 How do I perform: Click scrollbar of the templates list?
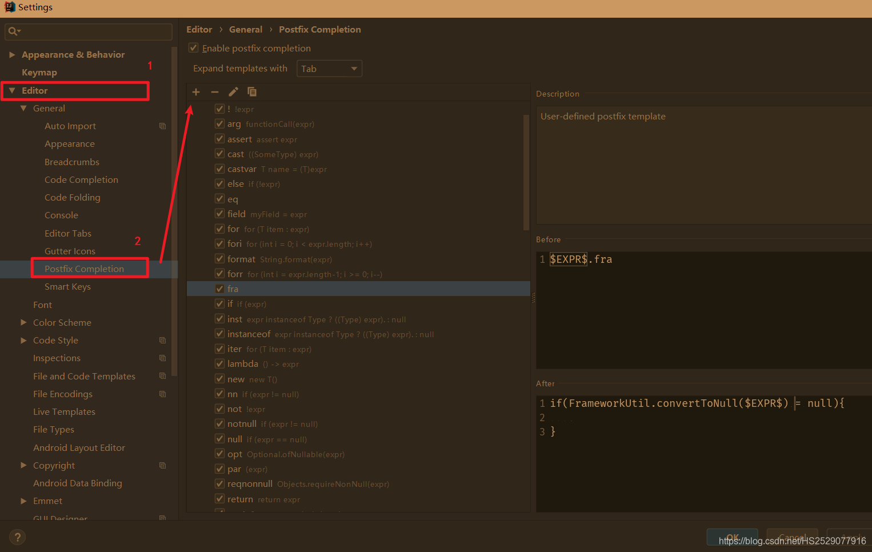[x=526, y=171]
